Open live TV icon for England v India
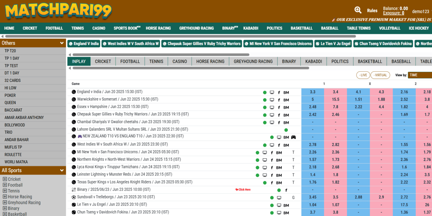Viewport: 432px width, 216px height. pos(272,92)
